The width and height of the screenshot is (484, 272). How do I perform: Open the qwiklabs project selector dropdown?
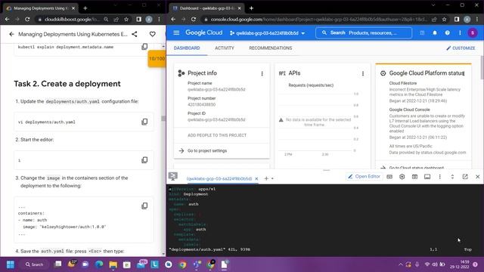click(267, 33)
